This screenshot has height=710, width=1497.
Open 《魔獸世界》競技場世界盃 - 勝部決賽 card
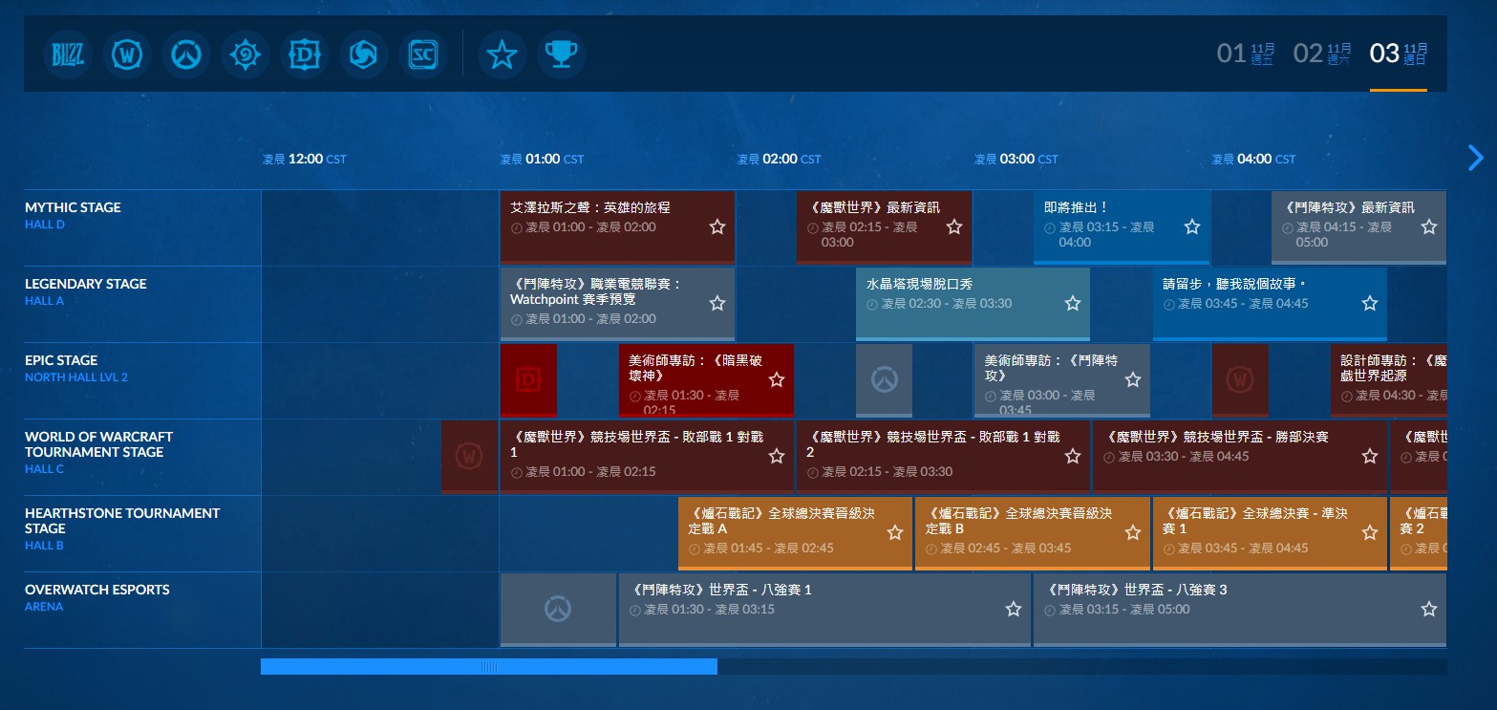coord(1239,456)
